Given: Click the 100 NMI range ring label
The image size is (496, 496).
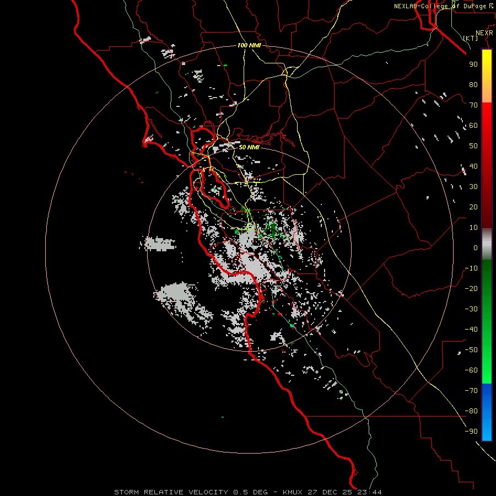Looking at the screenshot, I should (x=249, y=46).
